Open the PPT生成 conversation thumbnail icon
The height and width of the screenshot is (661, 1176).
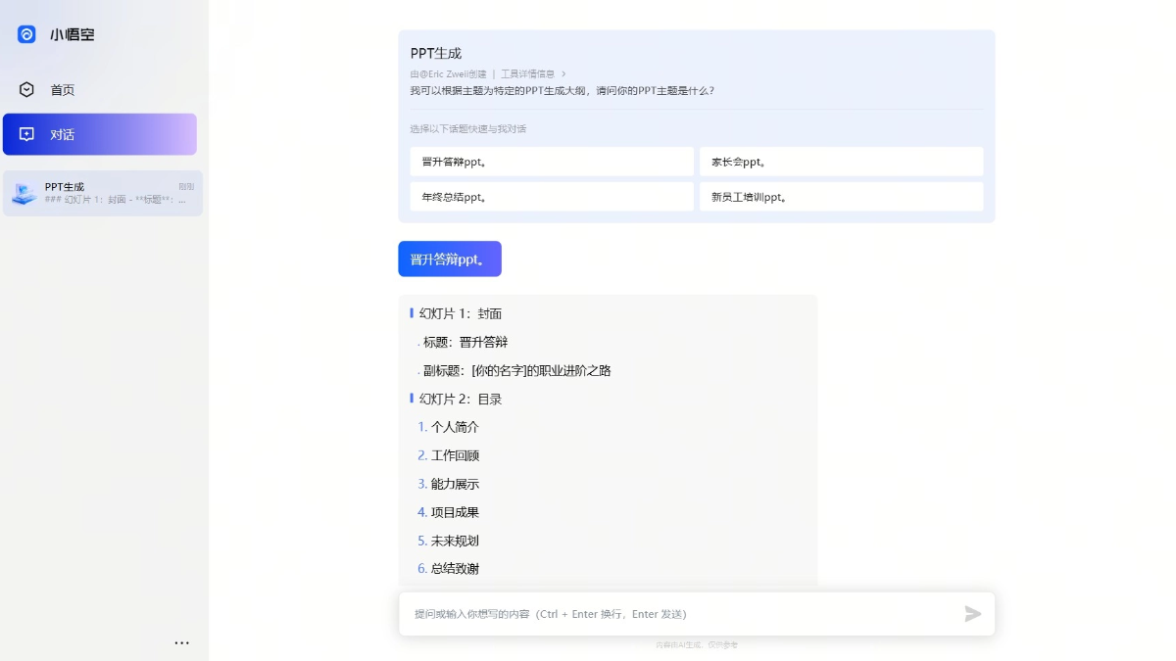[x=24, y=192]
